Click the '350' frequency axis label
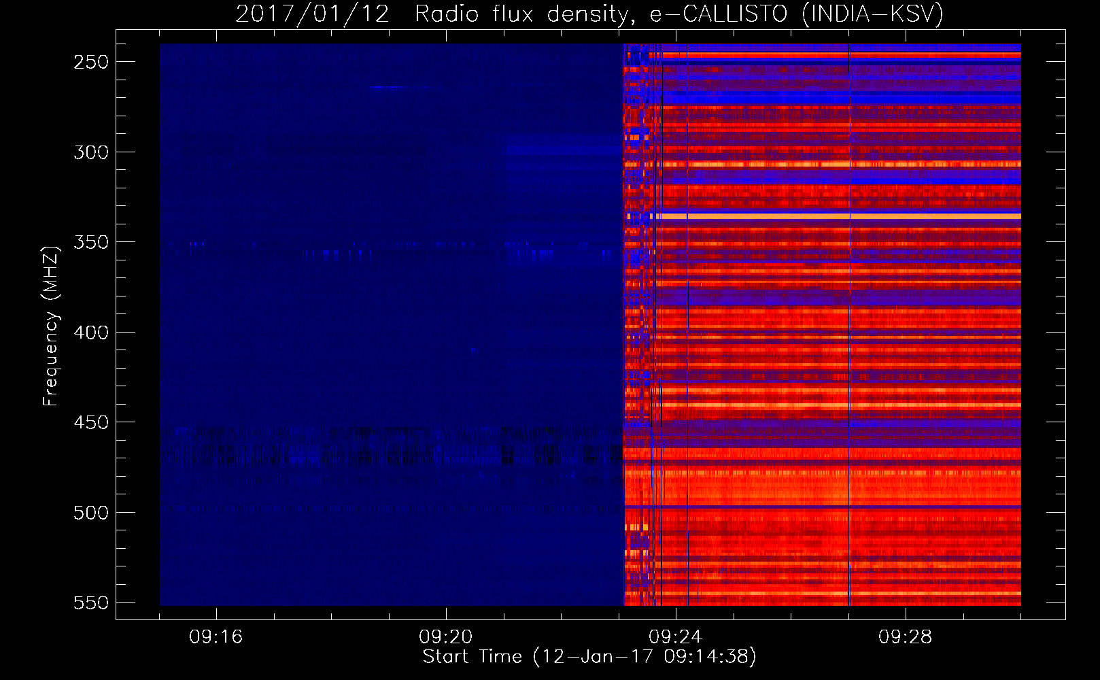1100x680 pixels. [x=91, y=242]
